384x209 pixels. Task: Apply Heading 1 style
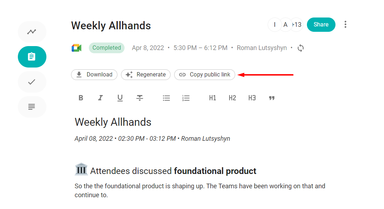[213, 98]
